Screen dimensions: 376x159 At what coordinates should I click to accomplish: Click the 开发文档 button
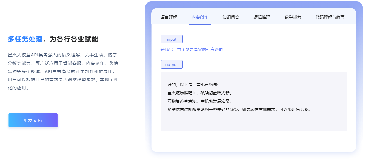[33, 120]
